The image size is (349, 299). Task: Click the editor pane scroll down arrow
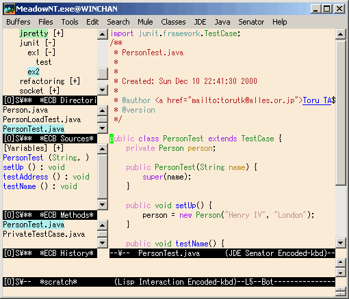coord(340,243)
